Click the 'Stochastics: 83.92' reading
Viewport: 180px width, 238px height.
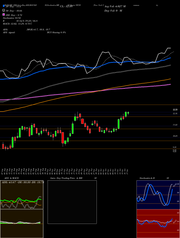point(12,18)
